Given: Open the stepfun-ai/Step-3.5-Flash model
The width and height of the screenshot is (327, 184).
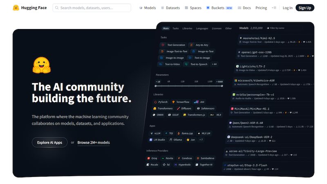Looking at the screenshot, I should [x=247, y=165].
